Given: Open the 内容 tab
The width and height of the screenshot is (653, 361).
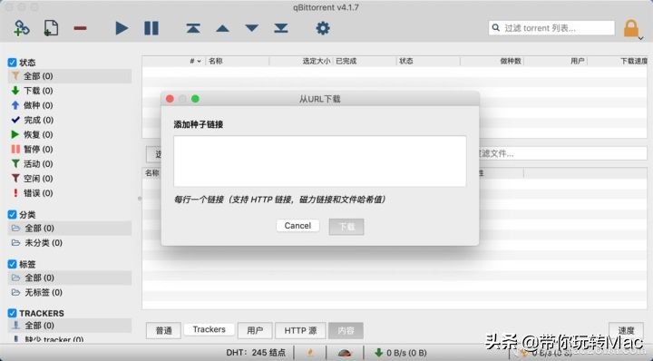Looking at the screenshot, I should coord(346,330).
